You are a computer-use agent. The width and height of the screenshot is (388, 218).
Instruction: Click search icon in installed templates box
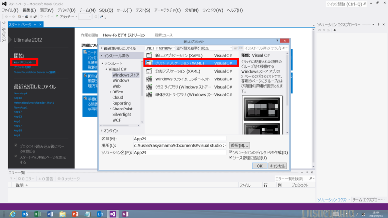284,48
